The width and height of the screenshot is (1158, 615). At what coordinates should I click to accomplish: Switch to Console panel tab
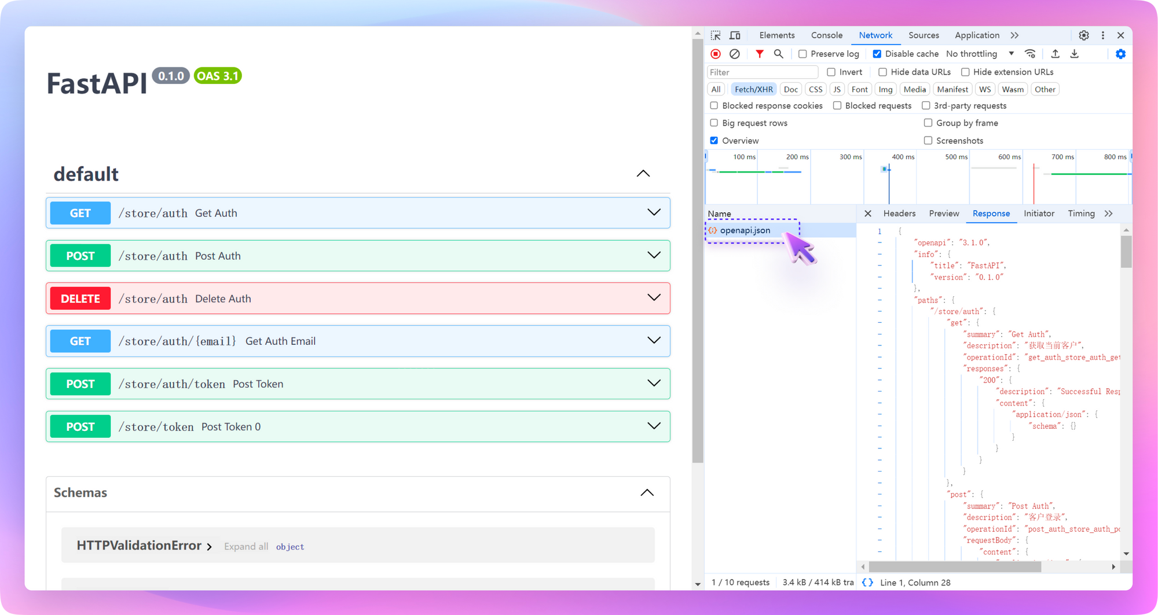(x=827, y=35)
